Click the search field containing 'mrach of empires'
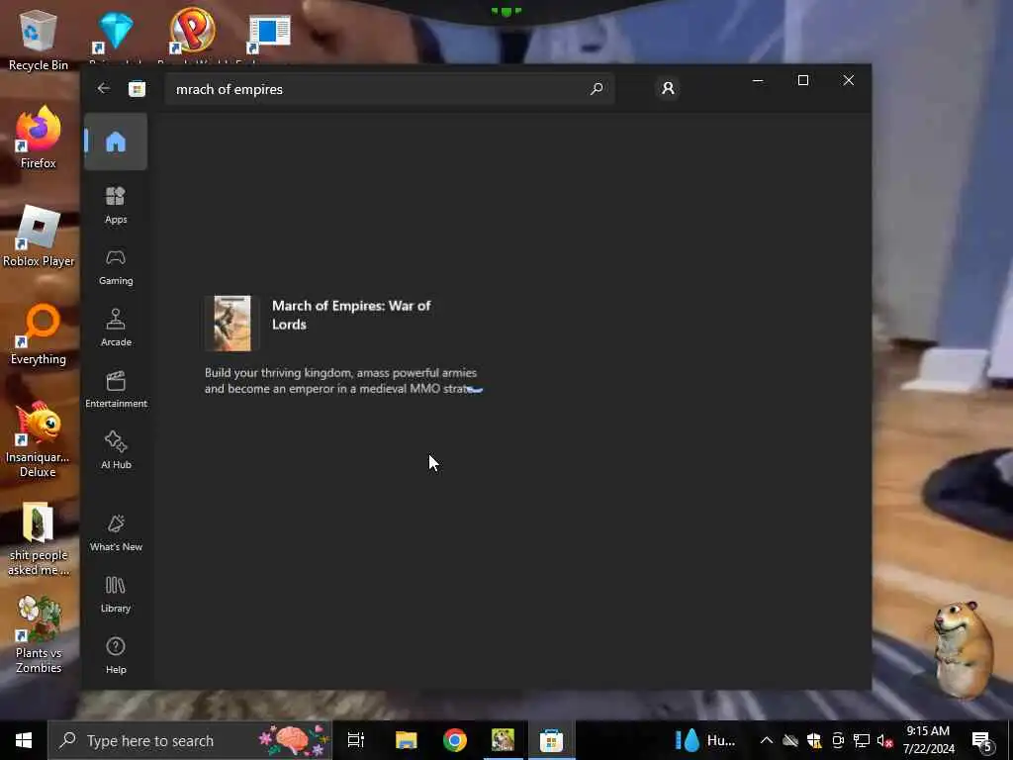Image resolution: width=1013 pixels, height=760 pixels. tap(390, 88)
